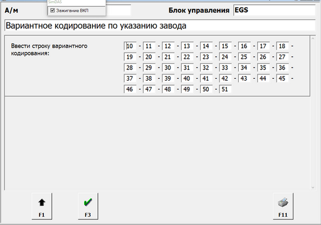Select coding byte field 44
Viewport: 321px width, 225px height.
263,79
